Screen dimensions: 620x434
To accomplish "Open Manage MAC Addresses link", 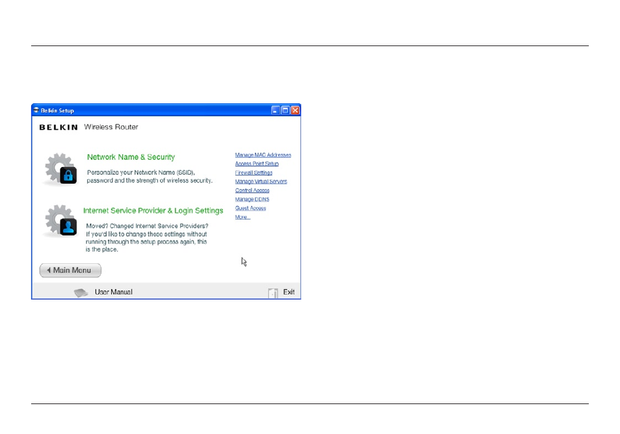I will point(263,155).
